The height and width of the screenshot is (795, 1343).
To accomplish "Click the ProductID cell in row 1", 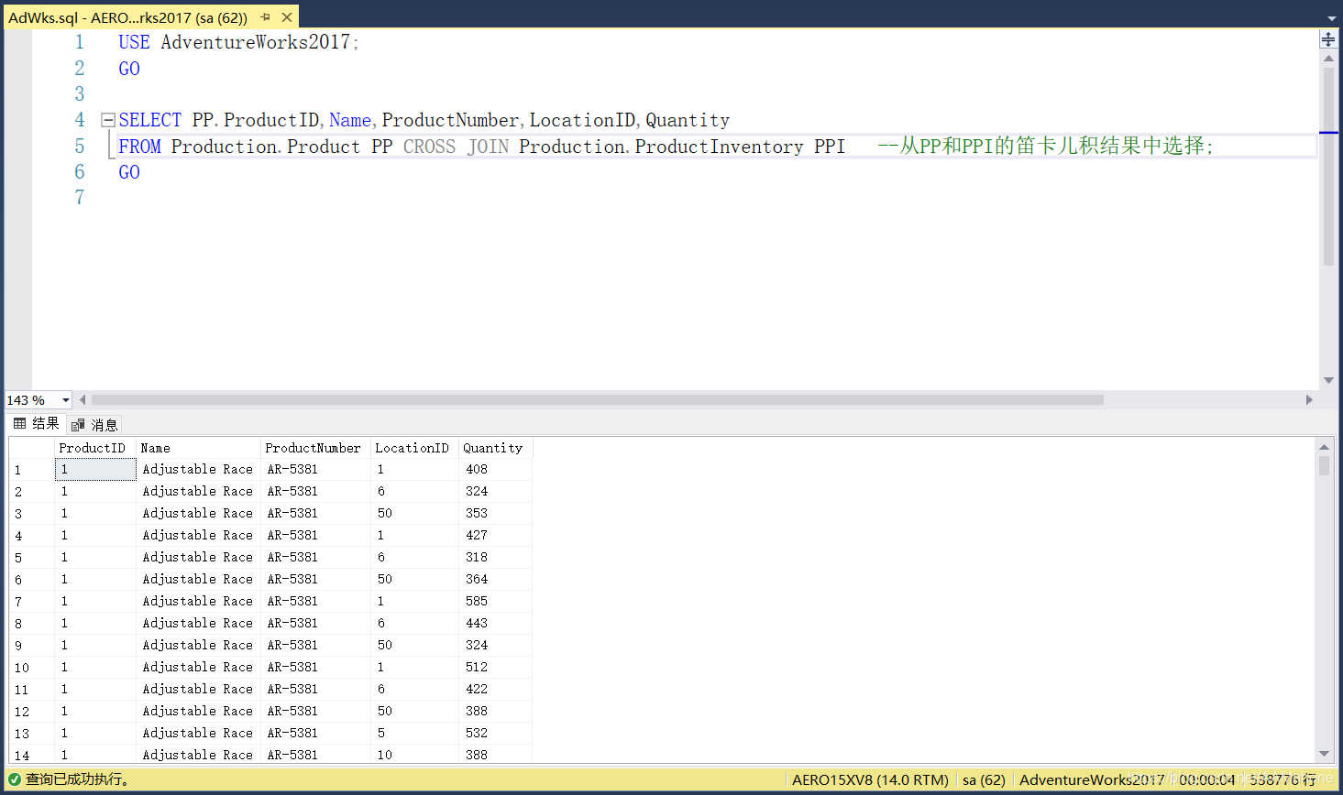I will [95, 470].
